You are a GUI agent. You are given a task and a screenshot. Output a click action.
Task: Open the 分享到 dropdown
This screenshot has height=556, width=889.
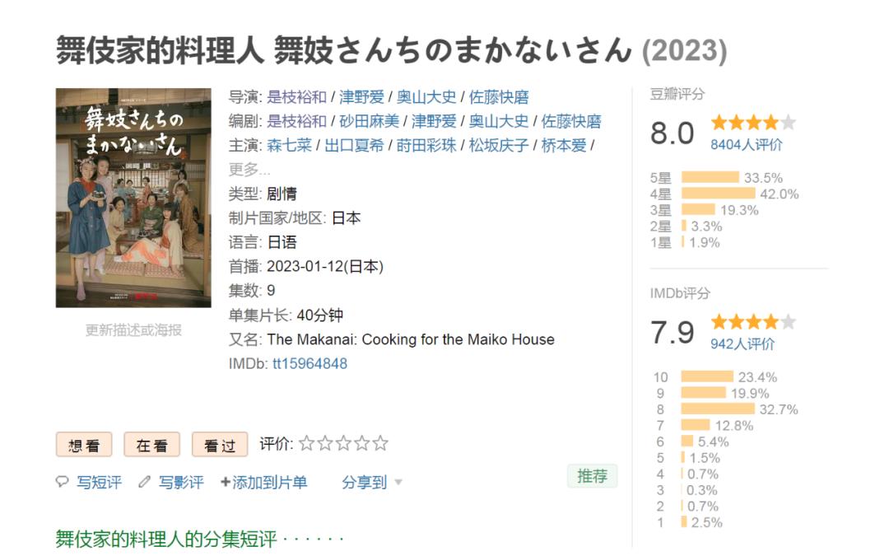tap(372, 483)
